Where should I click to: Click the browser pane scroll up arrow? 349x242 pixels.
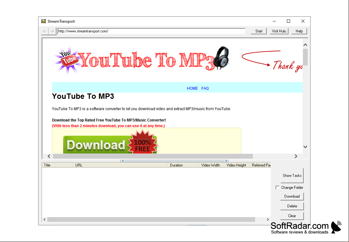[305, 45]
